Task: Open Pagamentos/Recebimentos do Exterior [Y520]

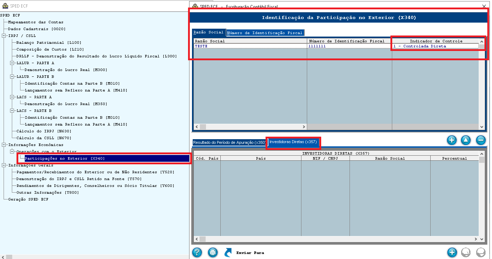Action: pyautogui.click(x=95, y=172)
